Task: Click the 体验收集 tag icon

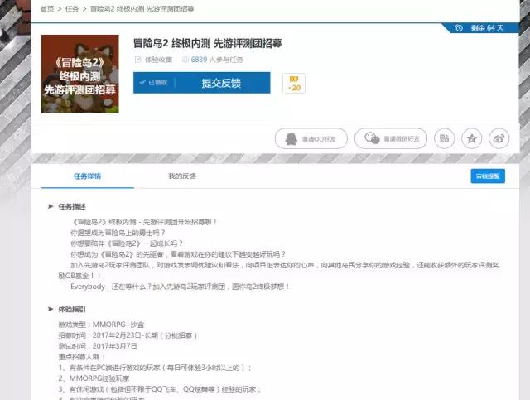Action: [x=138, y=60]
